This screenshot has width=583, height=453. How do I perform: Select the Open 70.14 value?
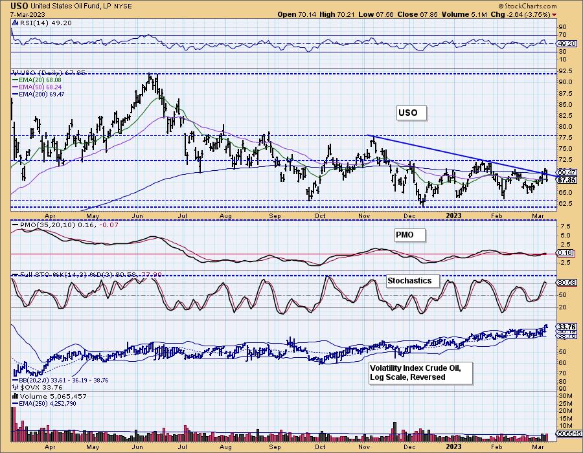[x=298, y=14]
